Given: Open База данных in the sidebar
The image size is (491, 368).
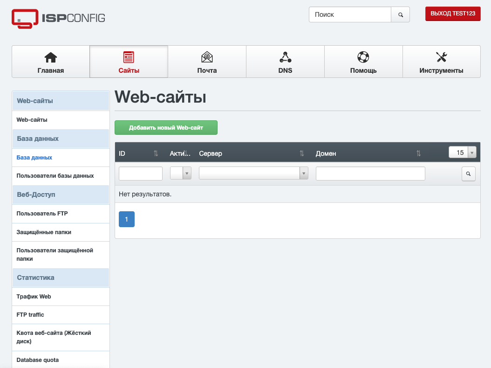Looking at the screenshot, I should coord(34,158).
